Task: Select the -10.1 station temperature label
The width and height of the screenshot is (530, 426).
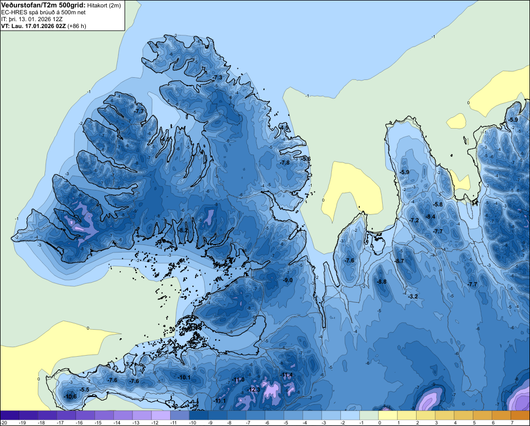Action: pos(184,377)
